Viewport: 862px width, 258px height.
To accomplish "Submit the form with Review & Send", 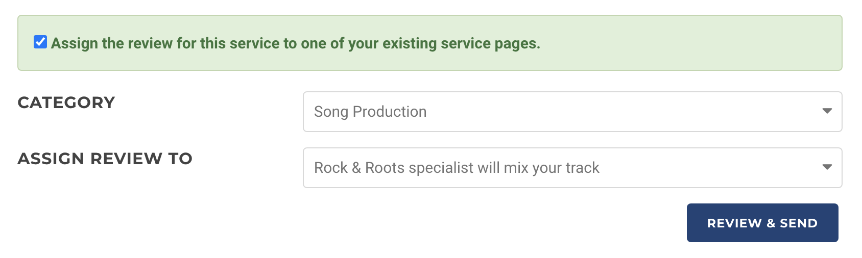I will click(762, 223).
